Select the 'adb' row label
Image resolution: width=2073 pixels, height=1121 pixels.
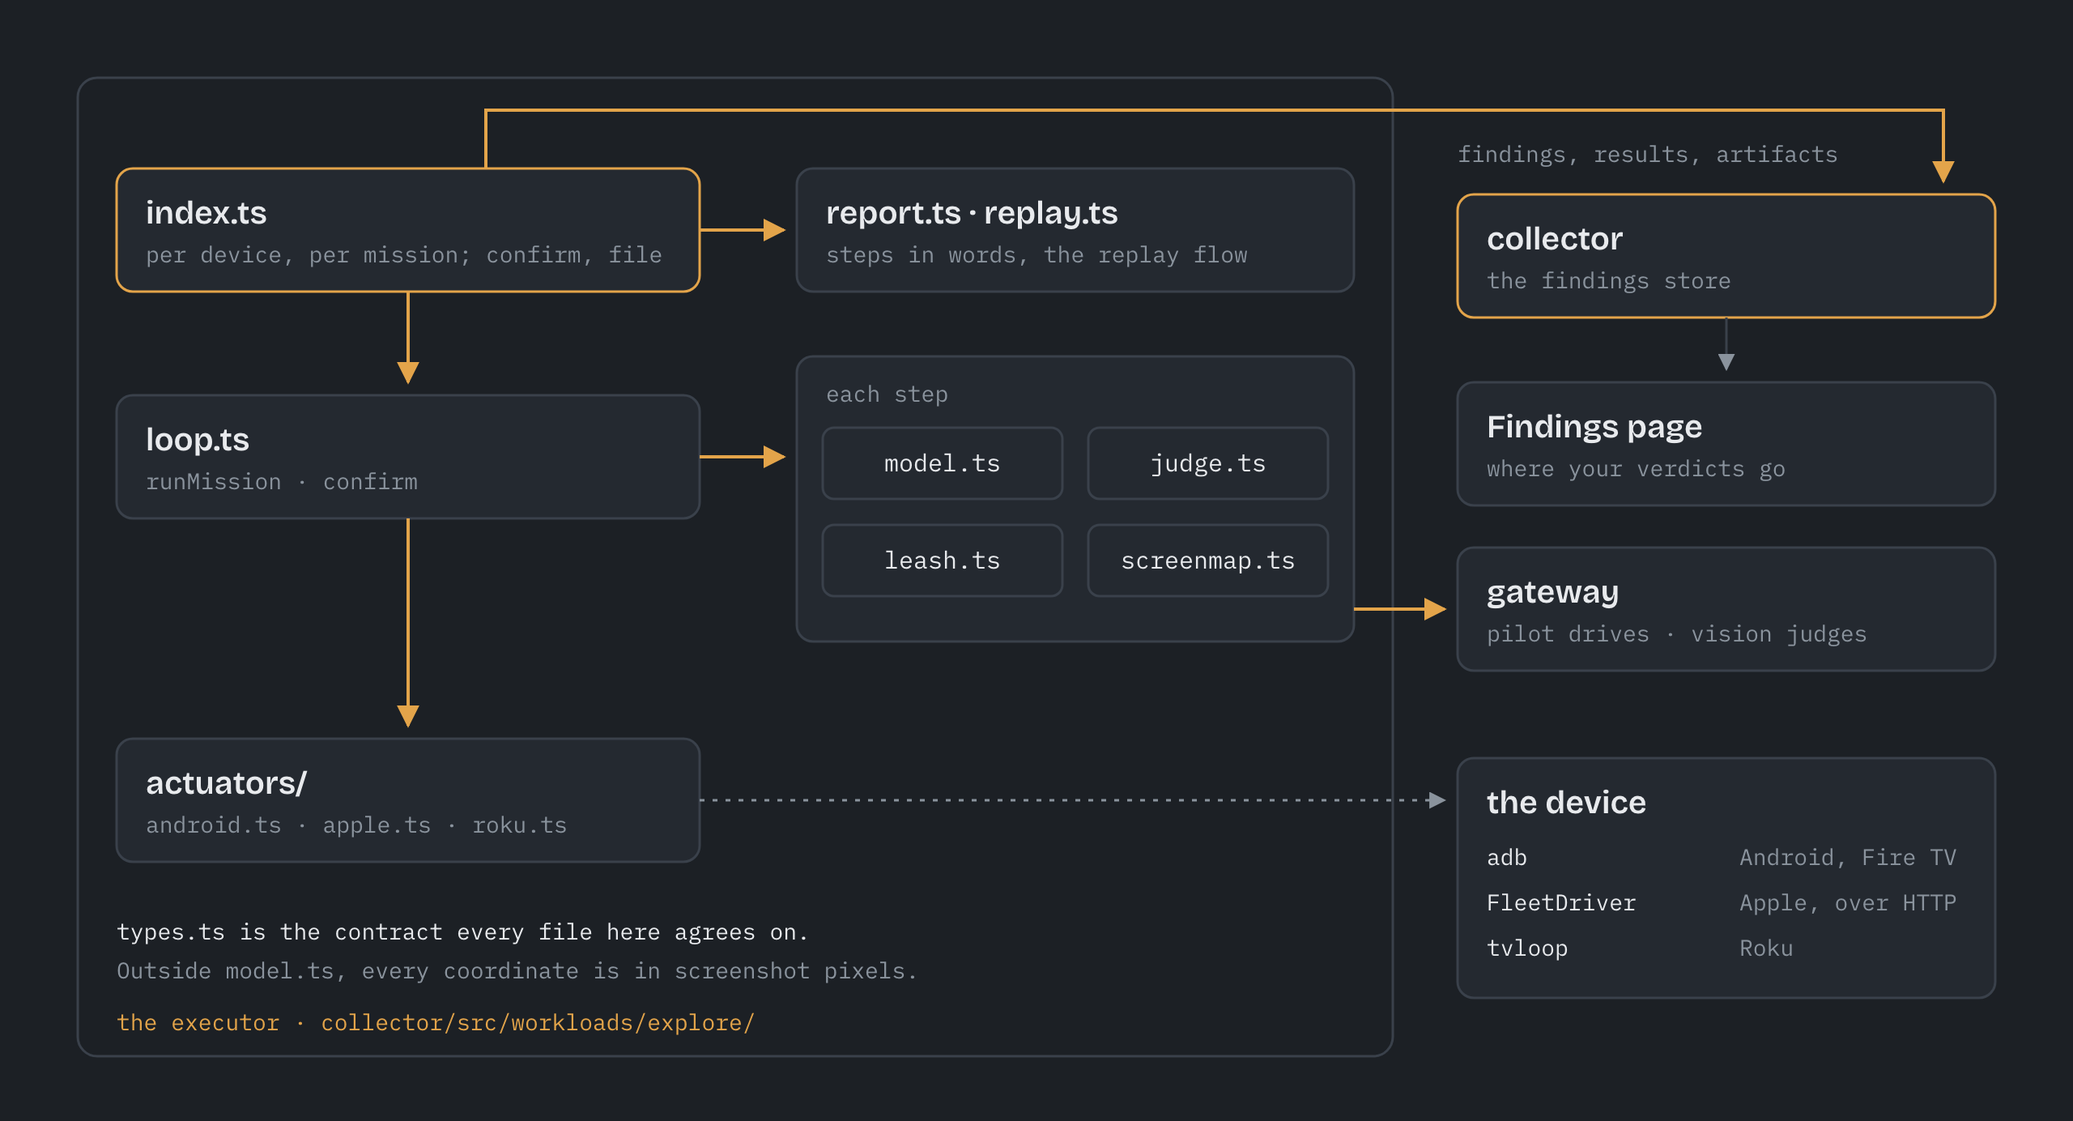coord(1507,858)
